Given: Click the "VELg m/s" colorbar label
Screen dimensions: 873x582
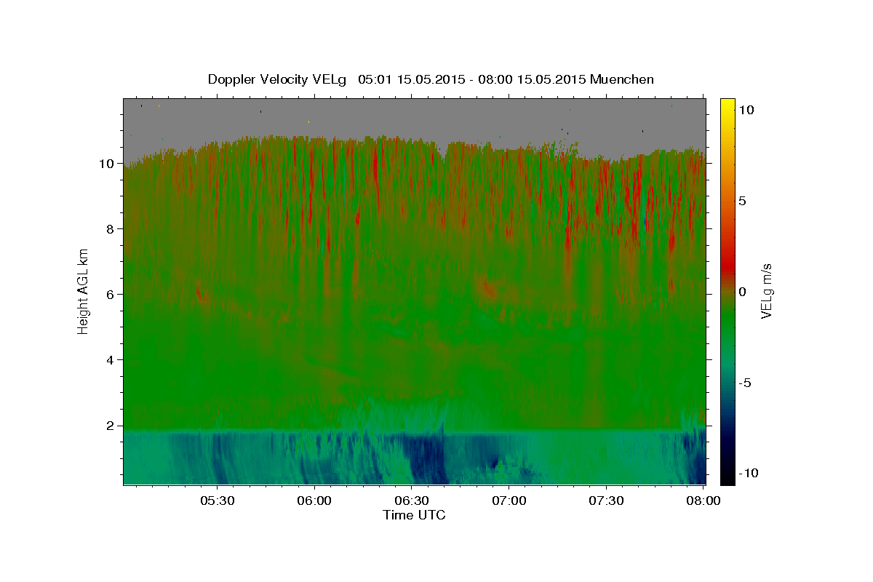Looking at the screenshot, I should coord(766,292).
